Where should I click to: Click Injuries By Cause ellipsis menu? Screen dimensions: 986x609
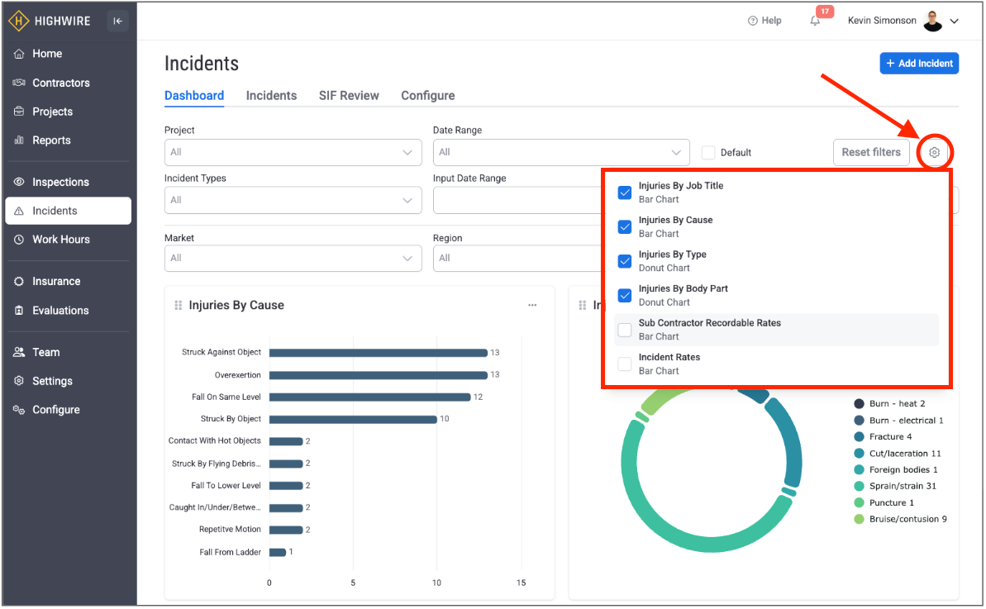(x=532, y=306)
